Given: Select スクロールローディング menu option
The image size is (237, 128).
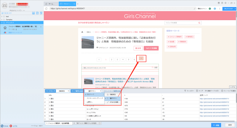Looking at the screenshot, I should [95, 98].
